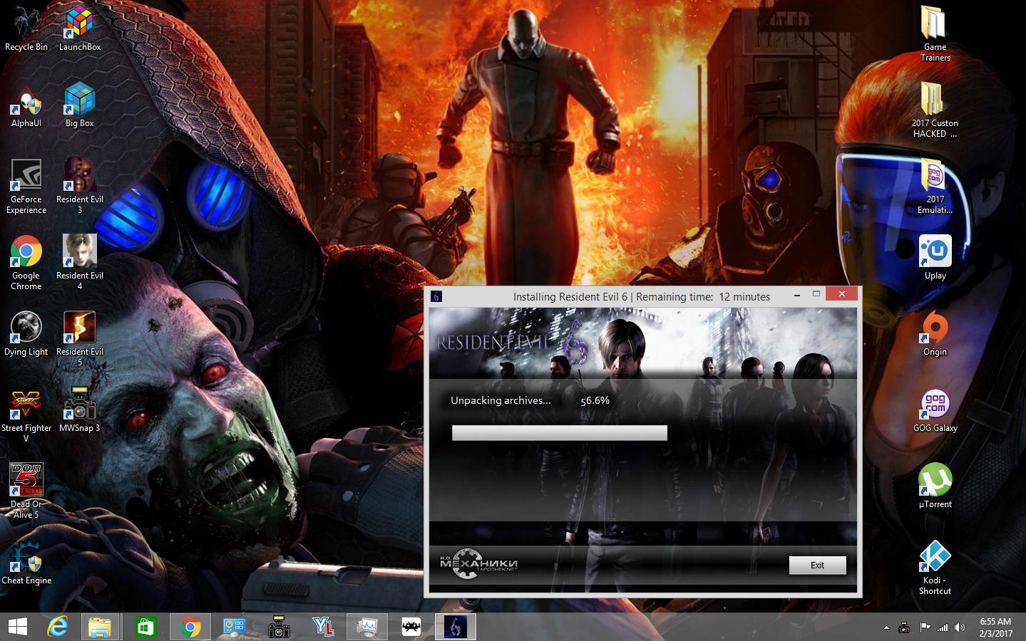Click the Exit button in the installer
1026x641 pixels.
817,565
